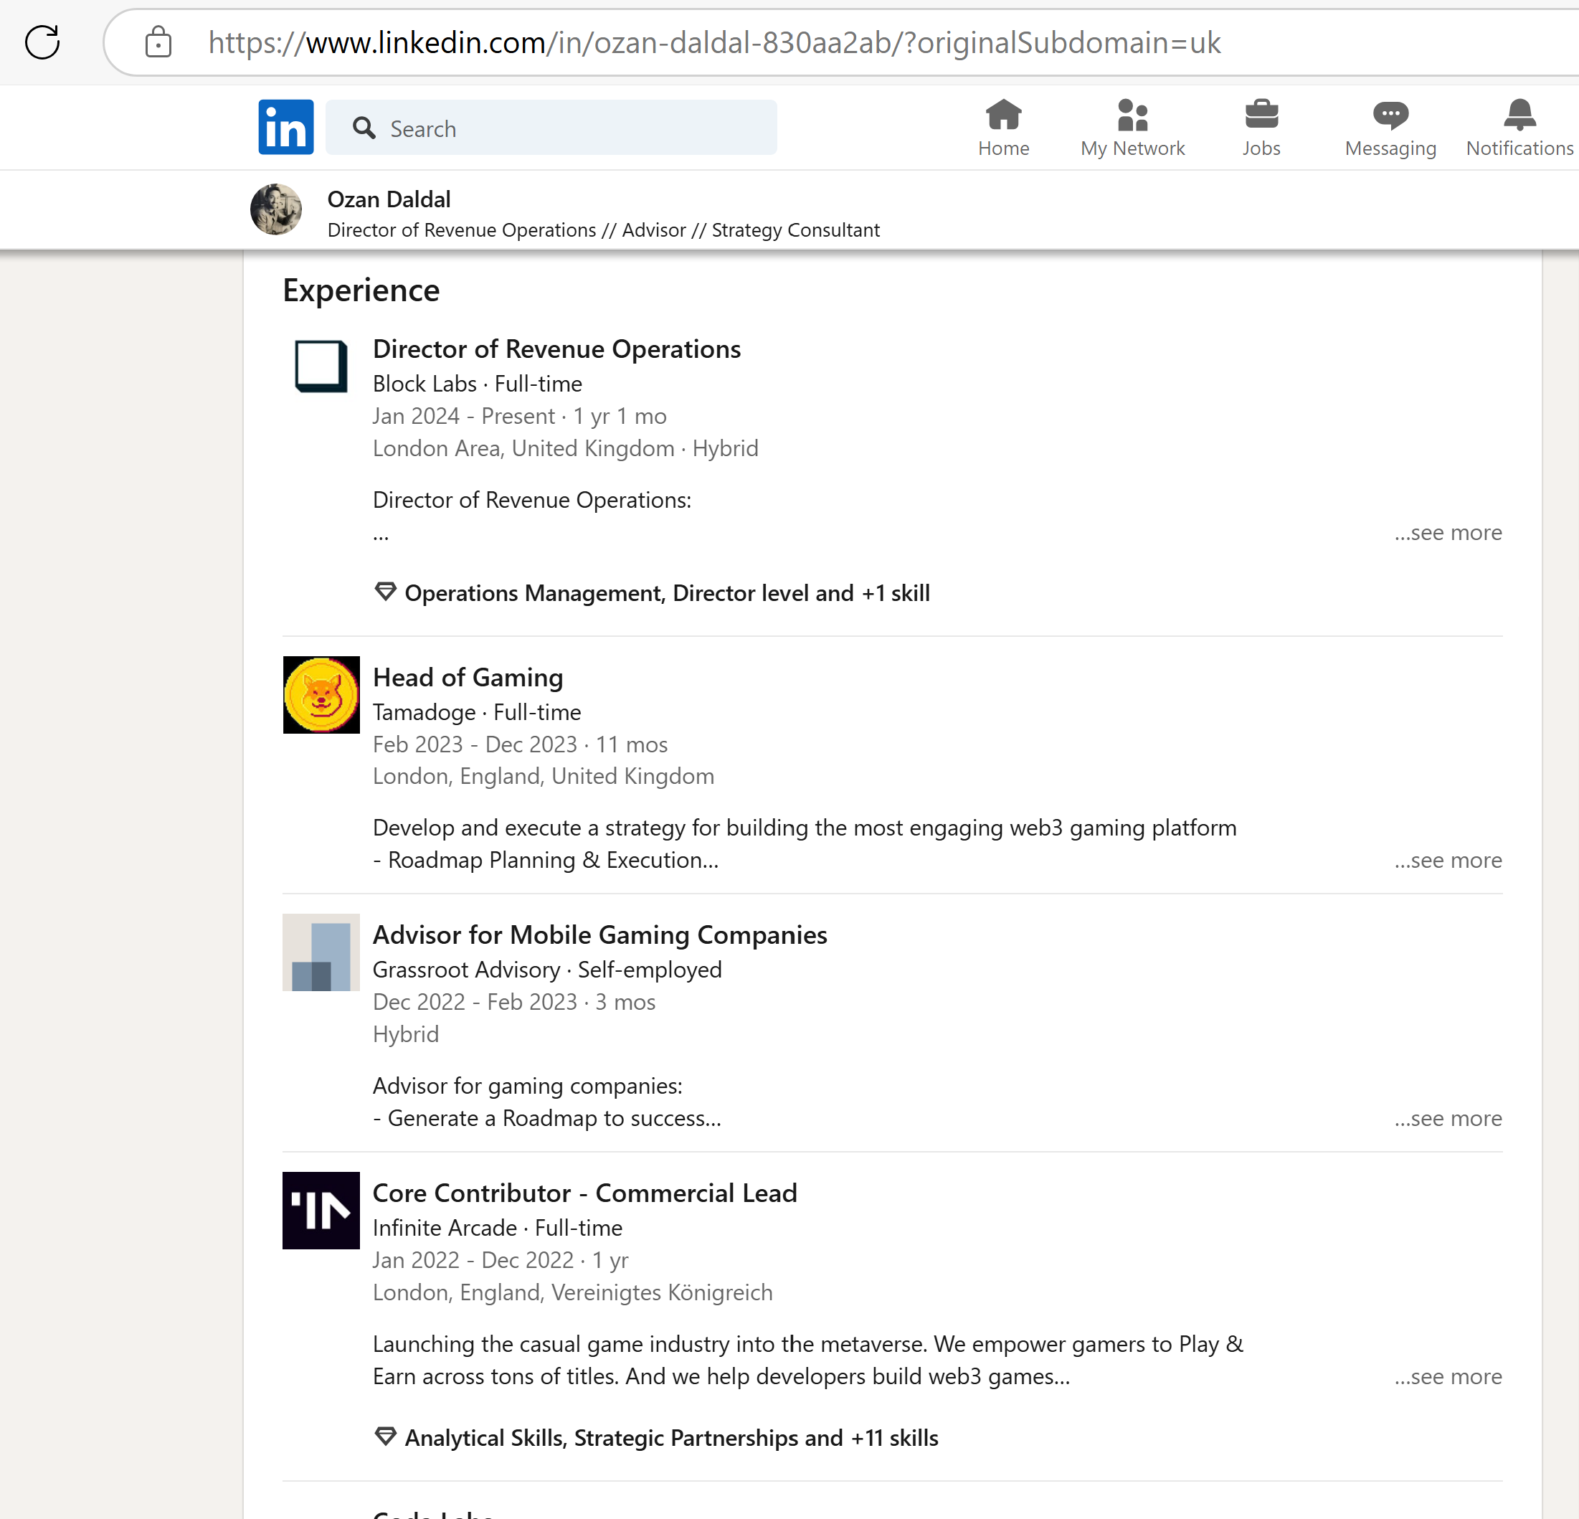The height and width of the screenshot is (1519, 1579).
Task: Open the Infinite Arcade company logo
Action: pos(321,1211)
